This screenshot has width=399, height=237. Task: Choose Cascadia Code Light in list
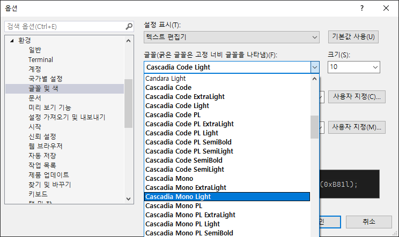coord(227,106)
